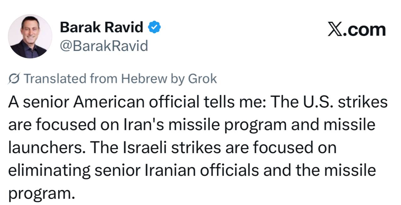This screenshot has height=205, width=401.
Task: Click the word "Grok" in translation note
Action: [202, 79]
